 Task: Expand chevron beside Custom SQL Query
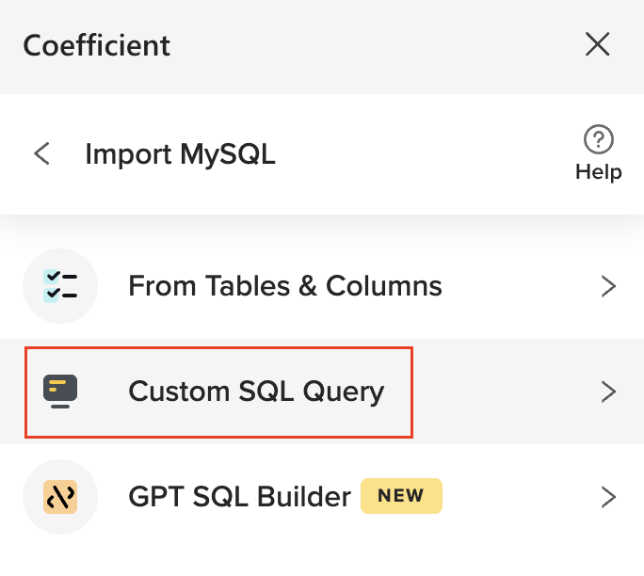tap(608, 392)
